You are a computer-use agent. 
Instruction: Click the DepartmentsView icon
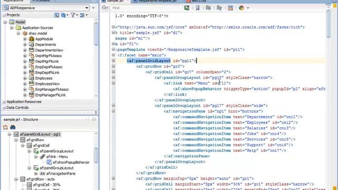32,50
